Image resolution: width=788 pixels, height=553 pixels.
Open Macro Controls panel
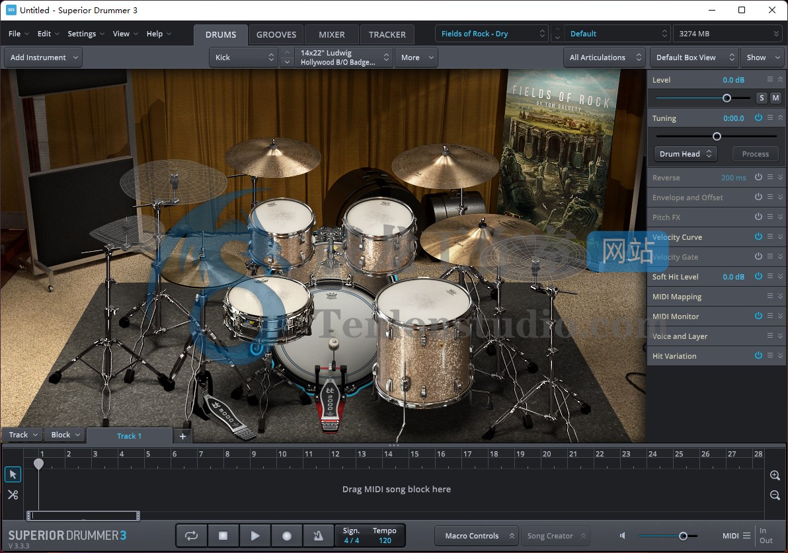(x=476, y=535)
